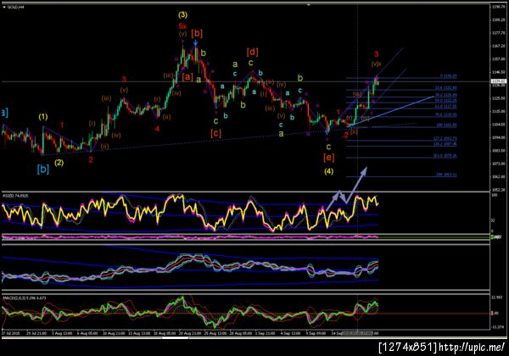Click the GOLD,H4 chart title
This screenshot has height=356, width=509.
pos(16,7)
